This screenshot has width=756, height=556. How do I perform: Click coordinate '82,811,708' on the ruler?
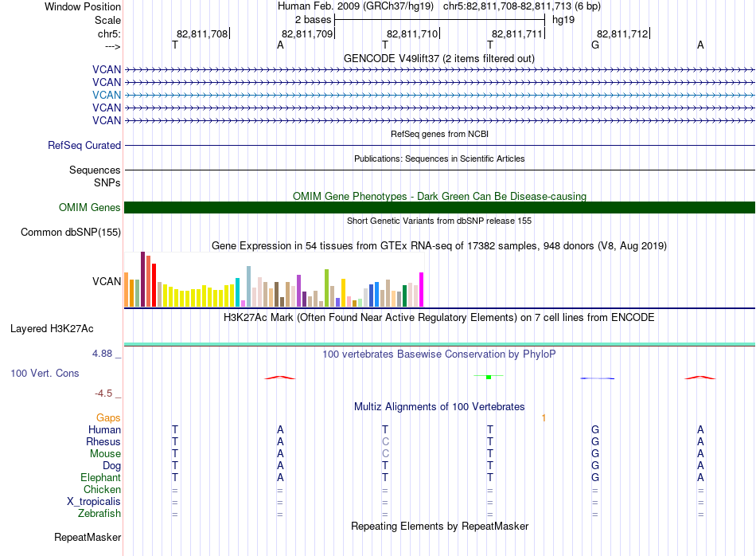click(202, 33)
